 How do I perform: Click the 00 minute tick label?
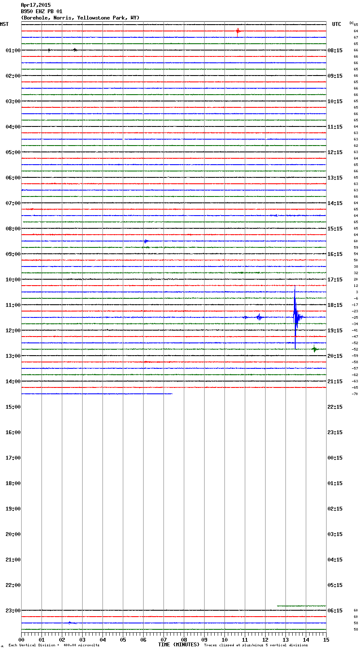pos(21,640)
